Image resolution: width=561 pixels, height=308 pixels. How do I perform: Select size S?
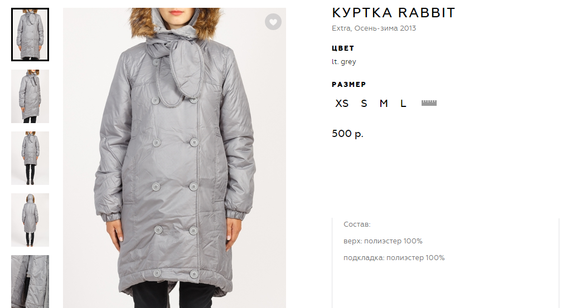point(364,104)
